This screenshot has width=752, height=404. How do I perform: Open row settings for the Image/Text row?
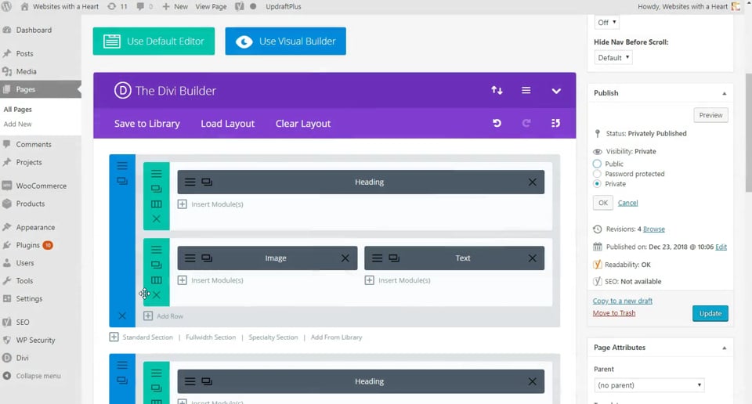coord(157,250)
